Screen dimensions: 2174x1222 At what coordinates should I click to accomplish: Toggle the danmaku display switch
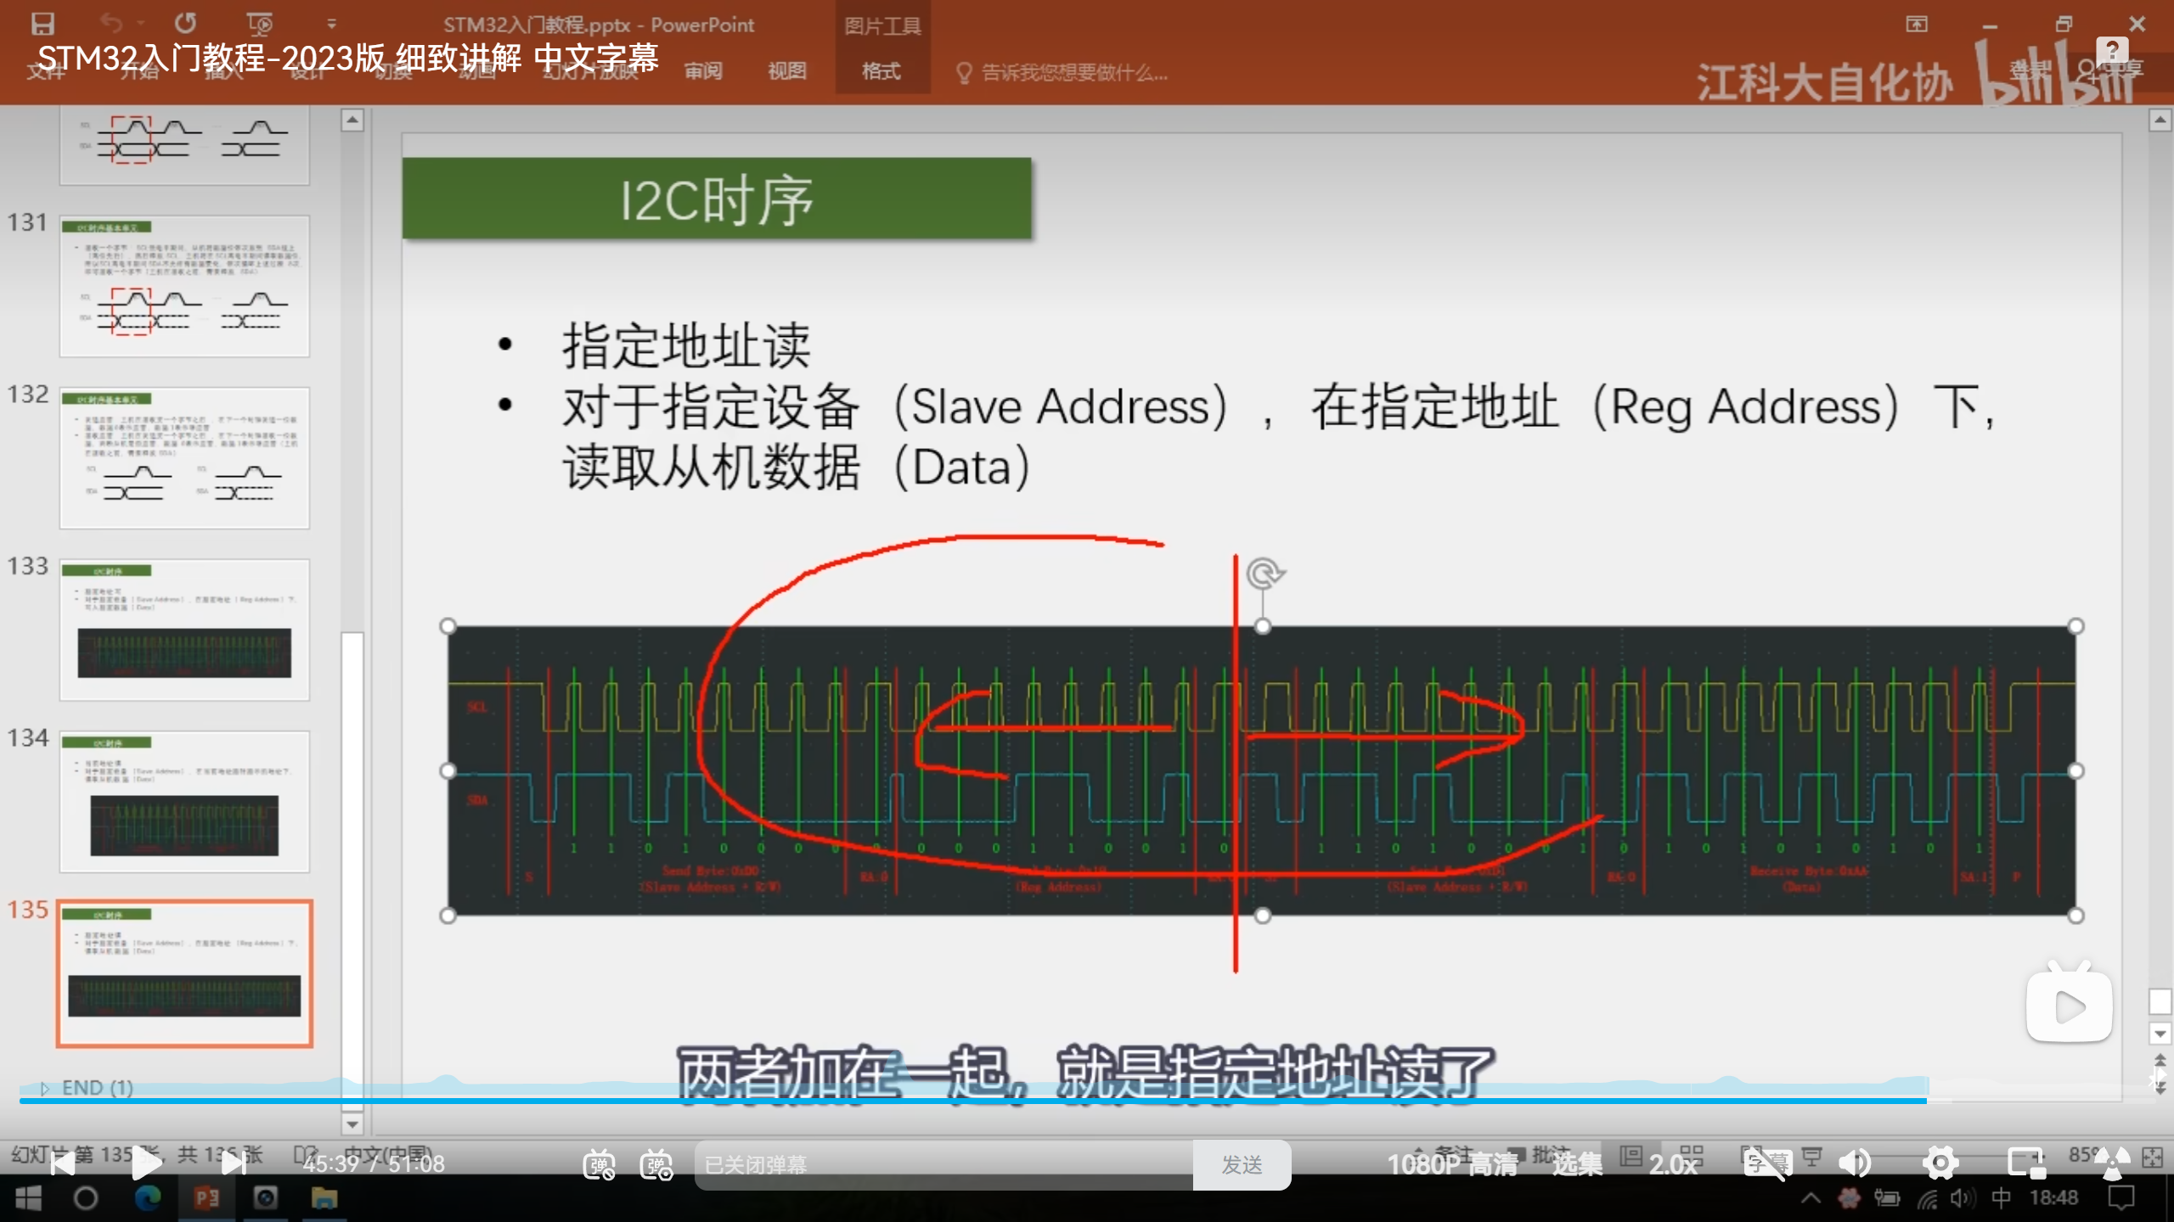[x=599, y=1164]
